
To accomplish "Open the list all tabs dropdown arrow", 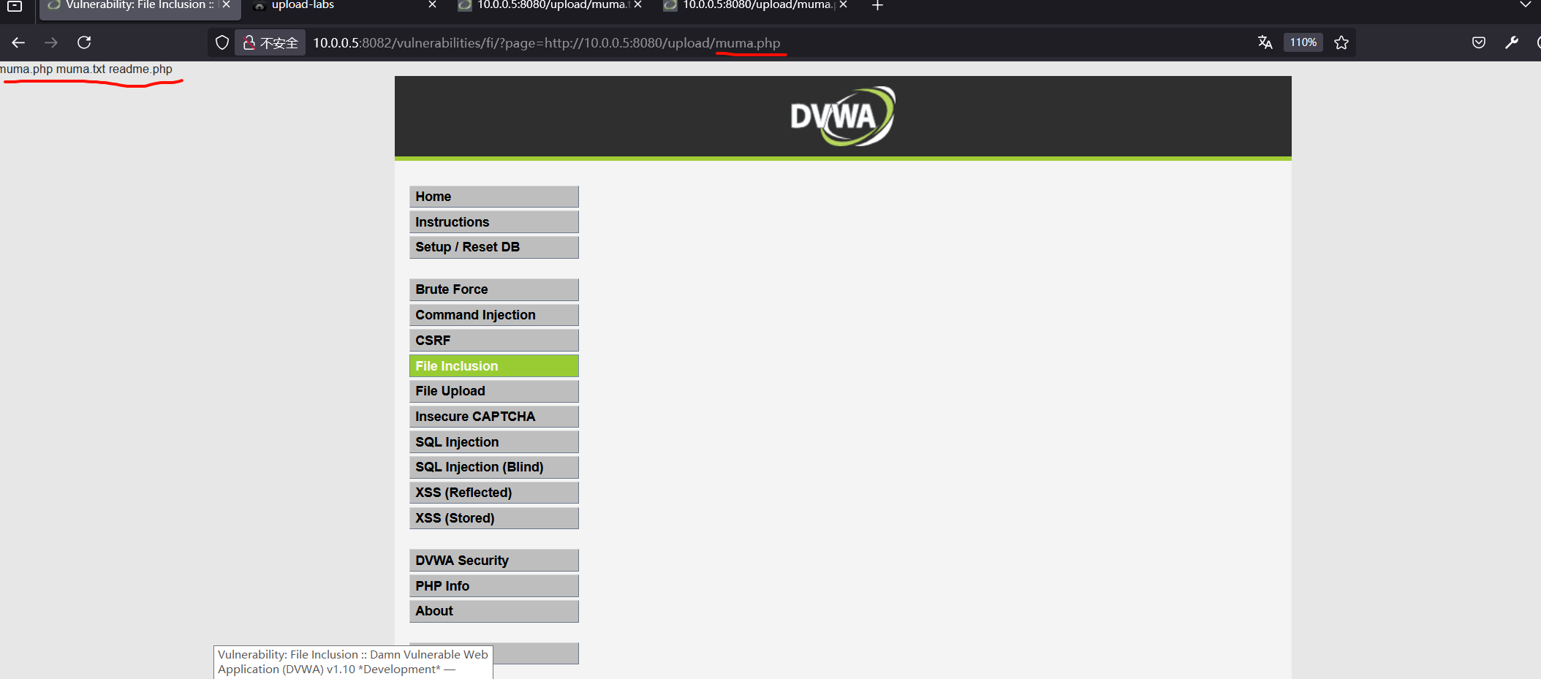I will click(x=1525, y=5).
